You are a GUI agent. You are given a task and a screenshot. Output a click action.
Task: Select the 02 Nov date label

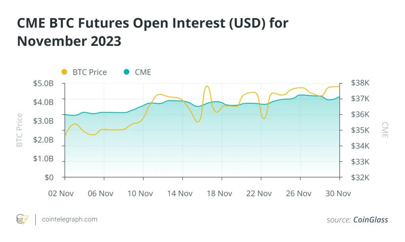[x=61, y=193]
